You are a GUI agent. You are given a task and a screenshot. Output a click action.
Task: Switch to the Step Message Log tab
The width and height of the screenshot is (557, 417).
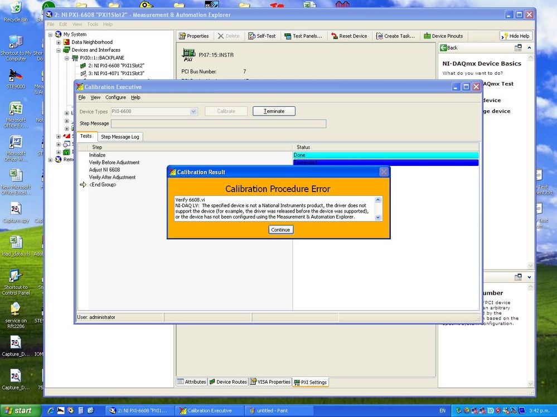[x=120, y=136]
